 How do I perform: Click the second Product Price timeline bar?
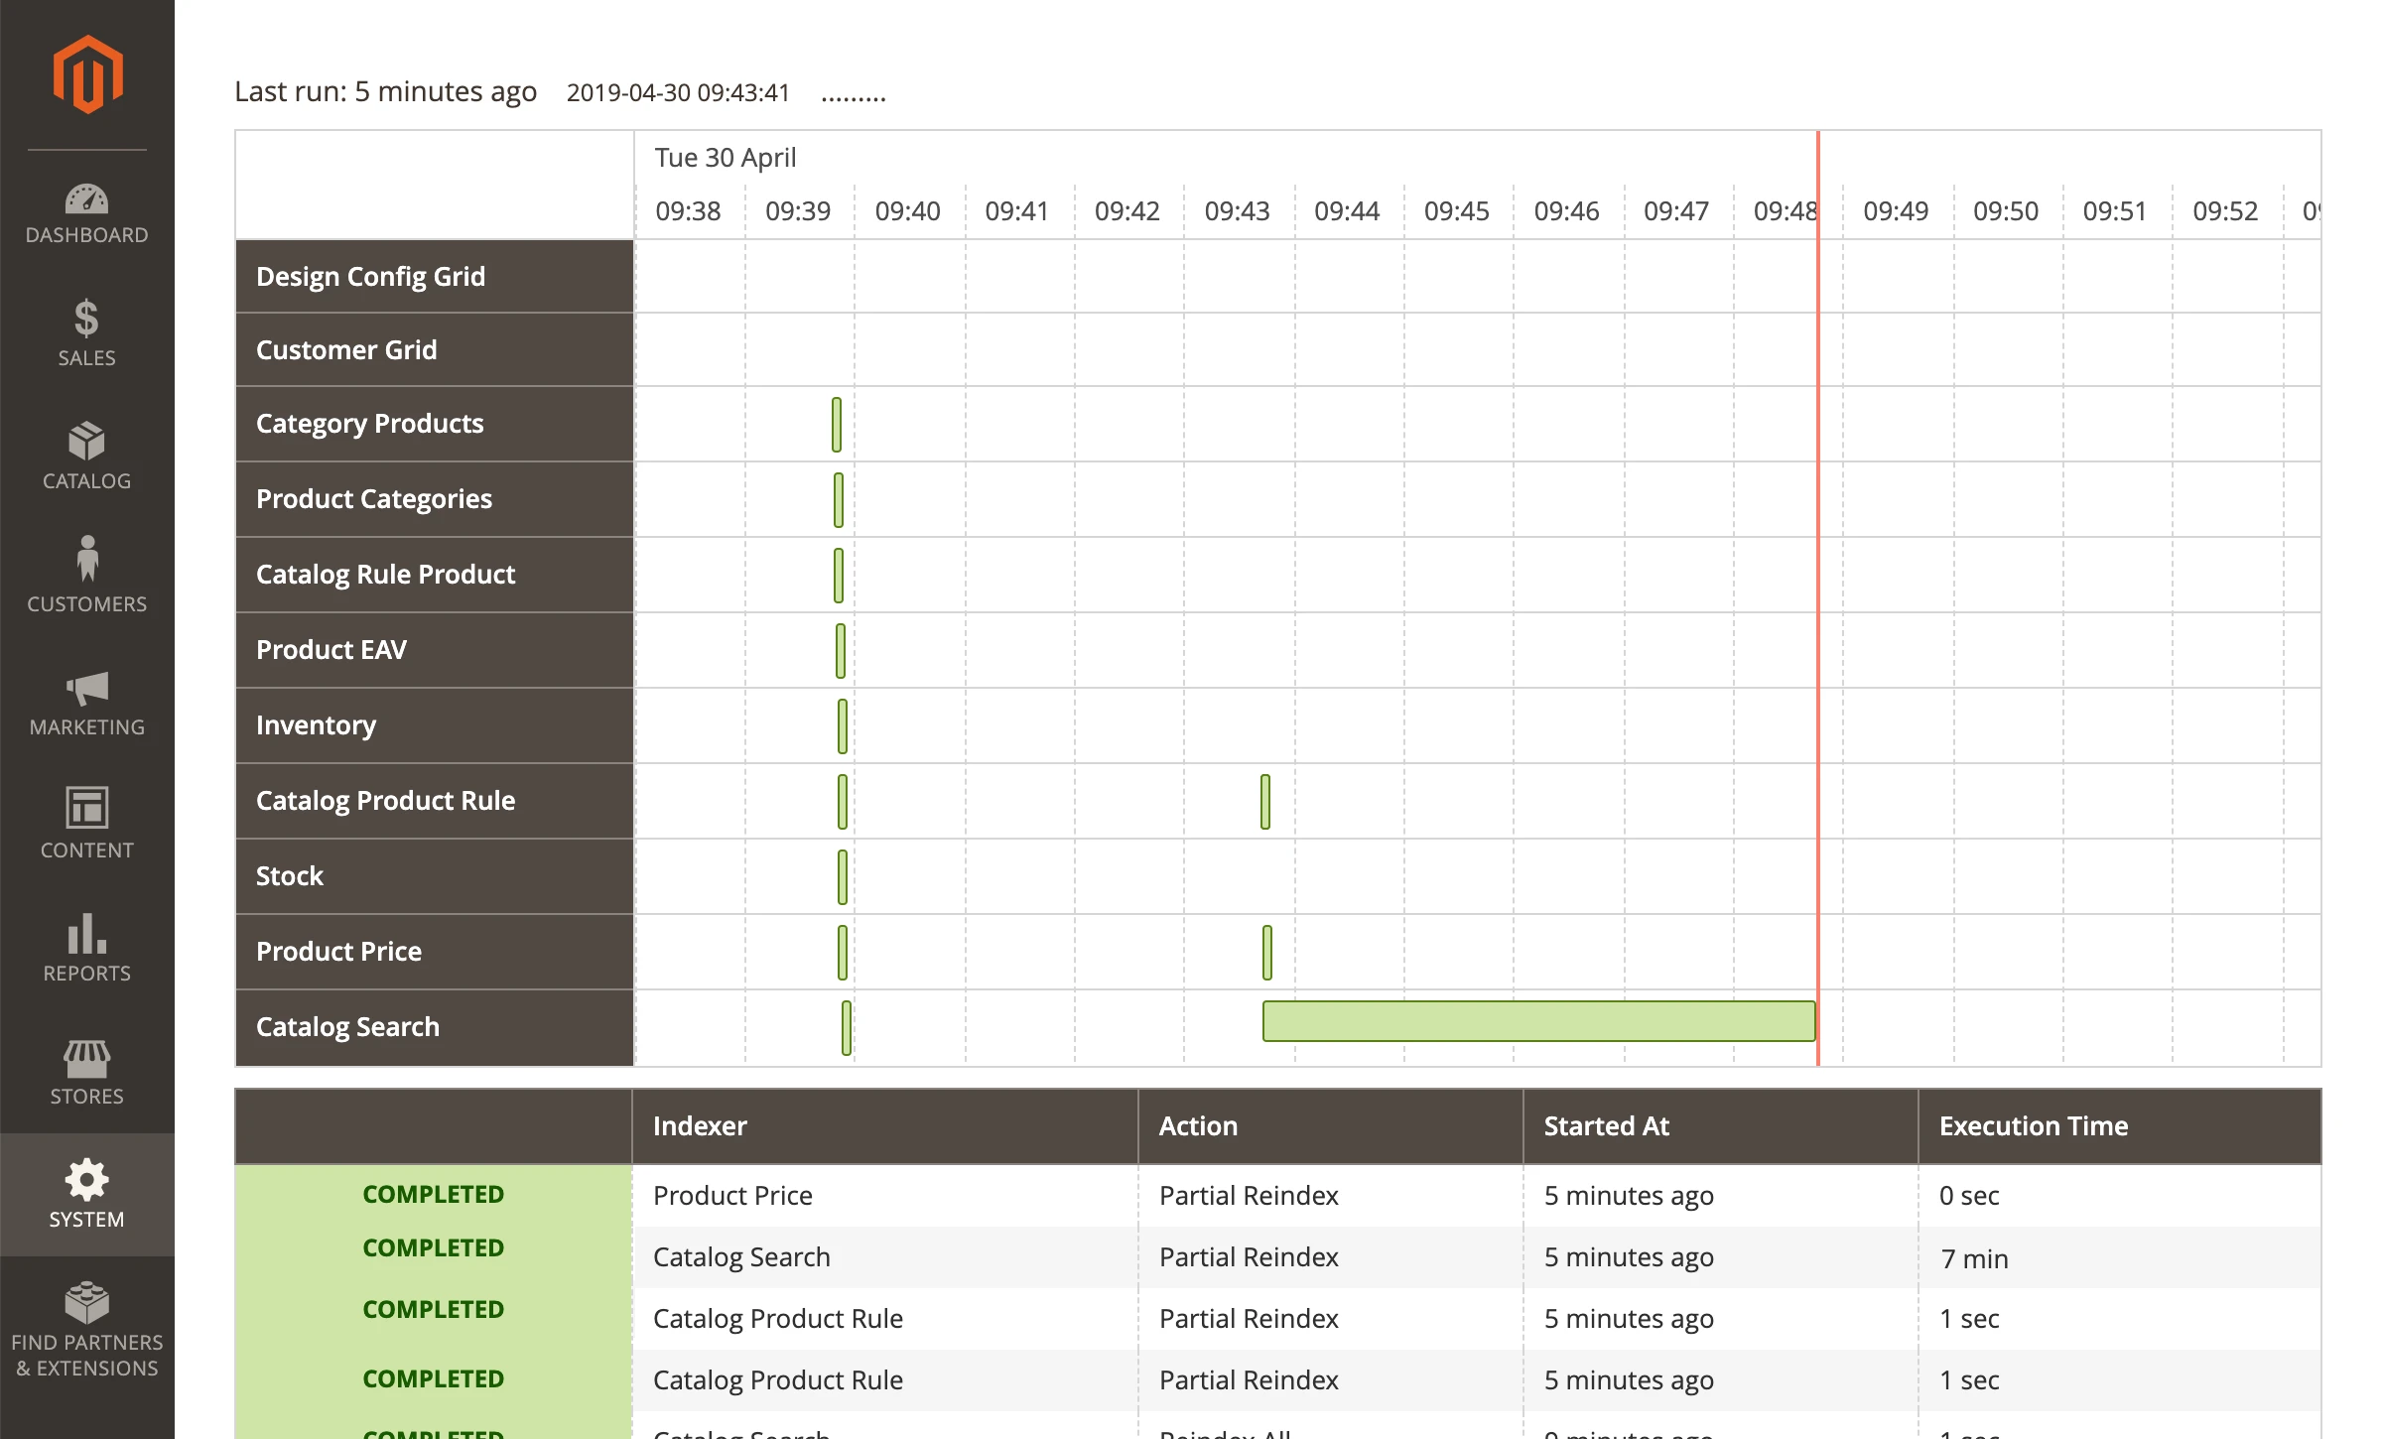(x=1267, y=953)
